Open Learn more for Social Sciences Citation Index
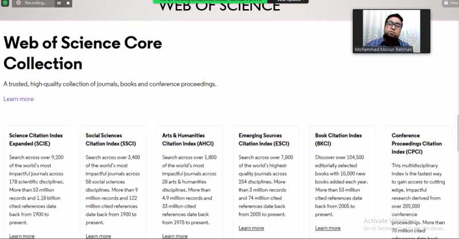Screen dimensions: 459x239 (98, 236)
